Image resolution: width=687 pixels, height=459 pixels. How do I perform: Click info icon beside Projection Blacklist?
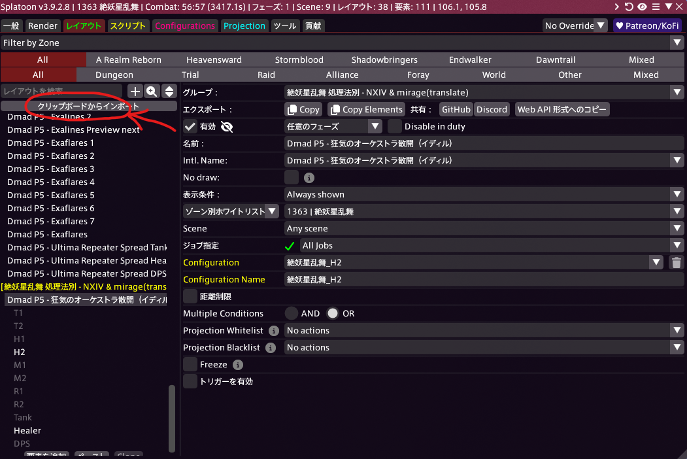click(271, 348)
